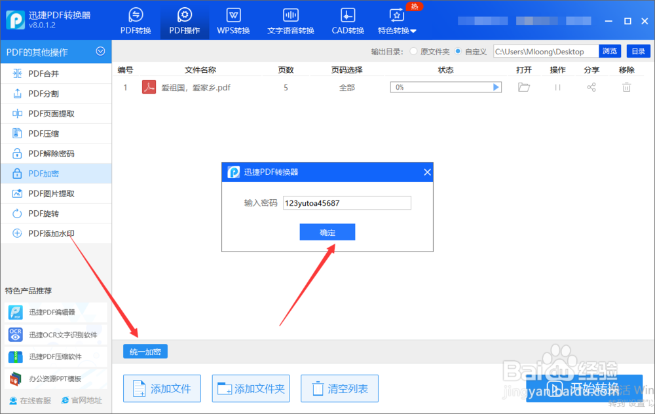
Task: Open 迅捷OCR文字识别软件 recommendation
Action: pos(56,335)
